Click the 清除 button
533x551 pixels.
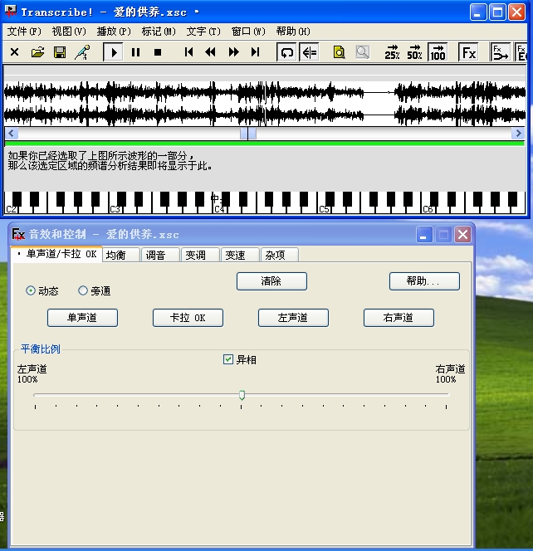(x=271, y=281)
